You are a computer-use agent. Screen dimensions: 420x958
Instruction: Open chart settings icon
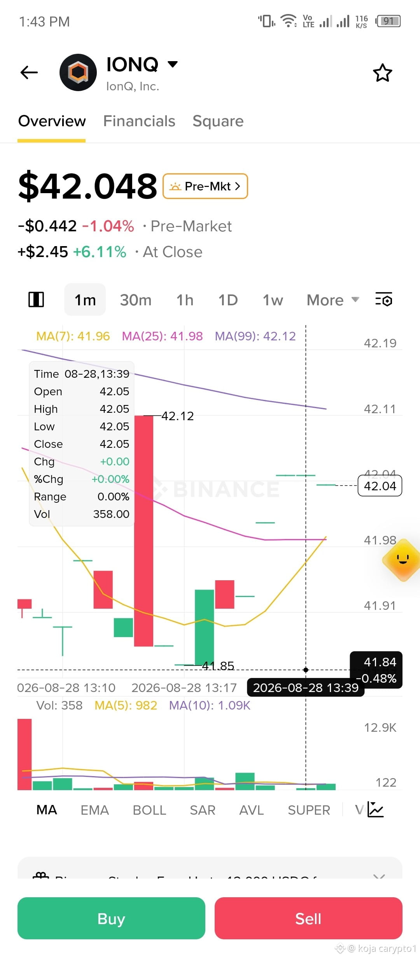point(384,299)
